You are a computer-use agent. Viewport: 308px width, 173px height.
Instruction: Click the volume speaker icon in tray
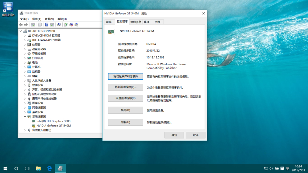coord(271,168)
